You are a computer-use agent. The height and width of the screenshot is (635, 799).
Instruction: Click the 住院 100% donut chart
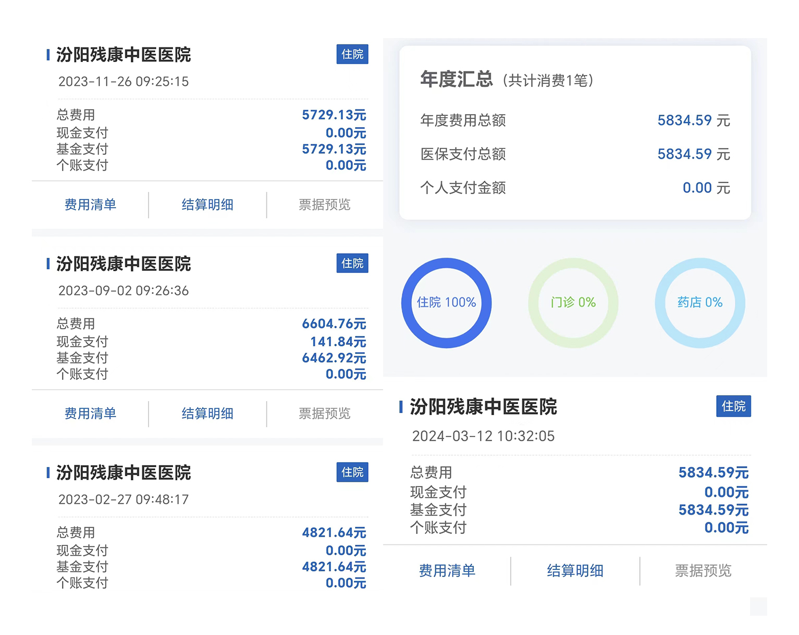click(x=446, y=303)
